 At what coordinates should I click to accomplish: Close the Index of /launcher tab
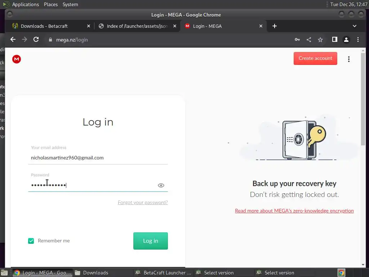coord(175,26)
